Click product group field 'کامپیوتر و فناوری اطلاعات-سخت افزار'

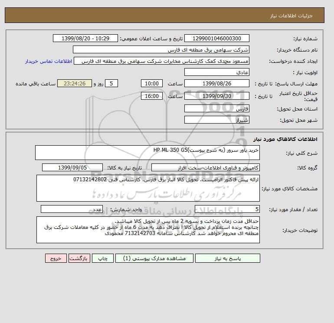pos(206,167)
